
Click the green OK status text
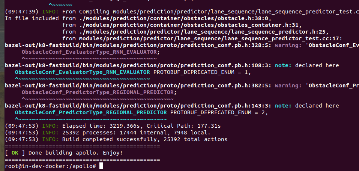pos(15,153)
